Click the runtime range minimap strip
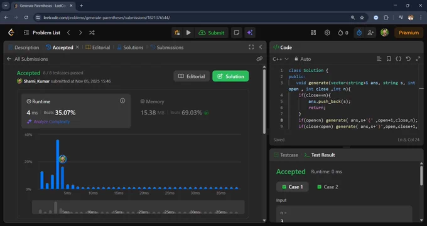 click(x=138, y=207)
